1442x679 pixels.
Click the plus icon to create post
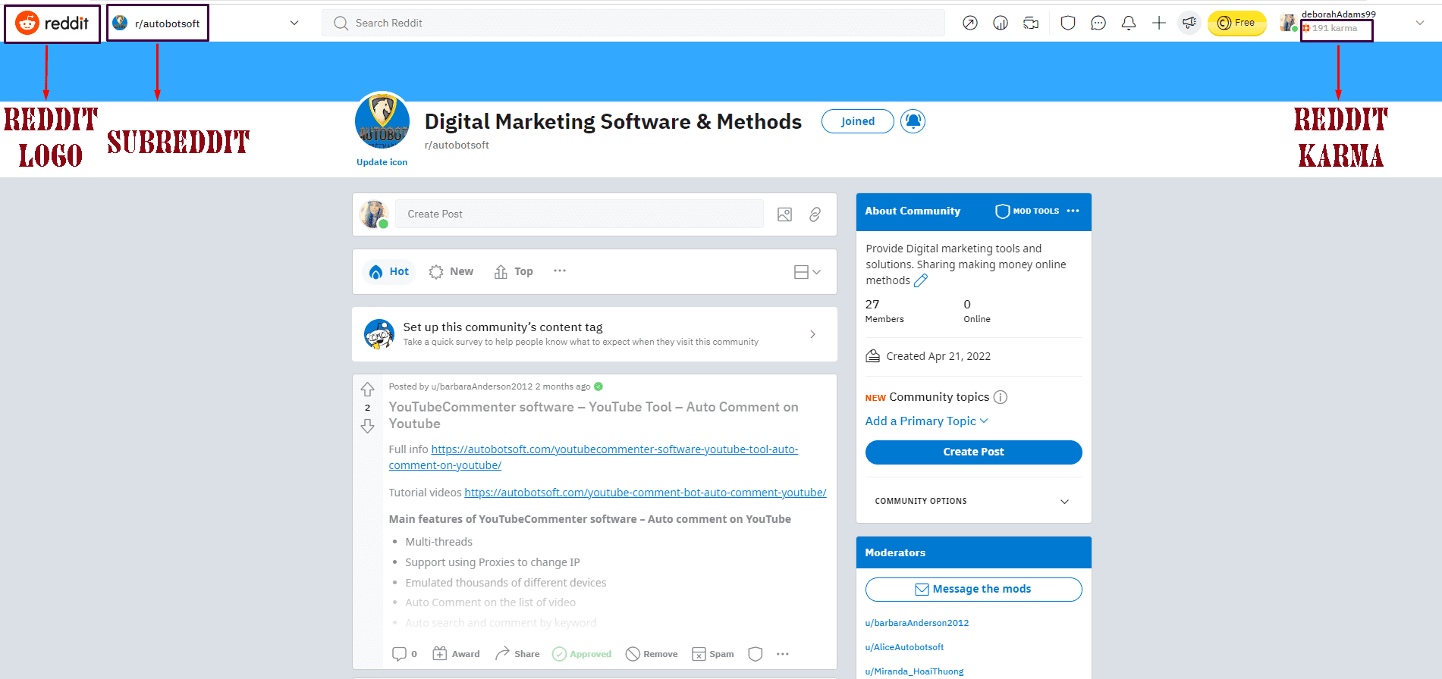[x=1159, y=23]
